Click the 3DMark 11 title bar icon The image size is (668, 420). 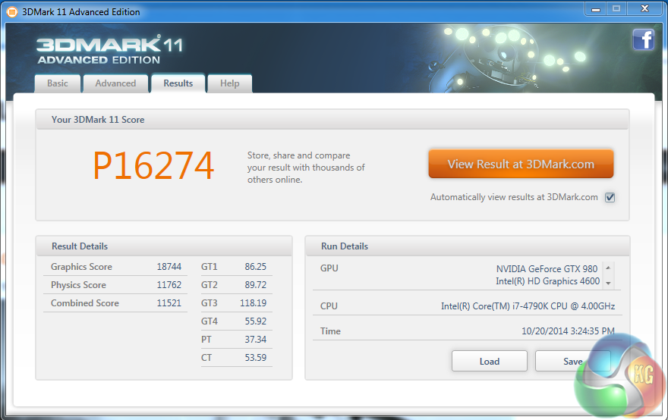point(12,12)
